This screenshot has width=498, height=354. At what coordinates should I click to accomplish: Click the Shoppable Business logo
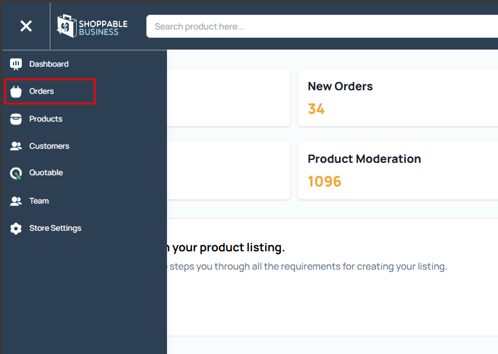pyautogui.click(x=92, y=27)
